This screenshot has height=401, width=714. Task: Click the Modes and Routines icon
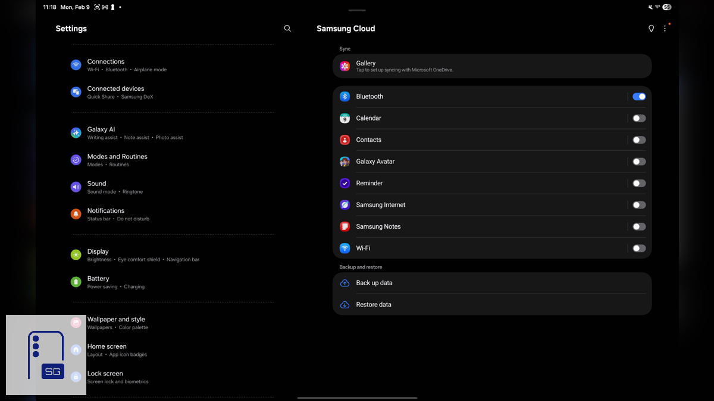pos(76,160)
